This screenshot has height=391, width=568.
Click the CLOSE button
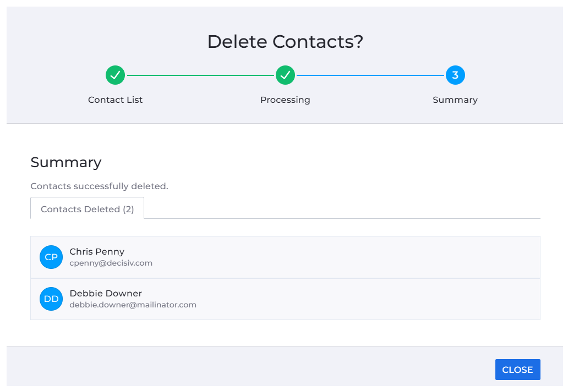518,370
